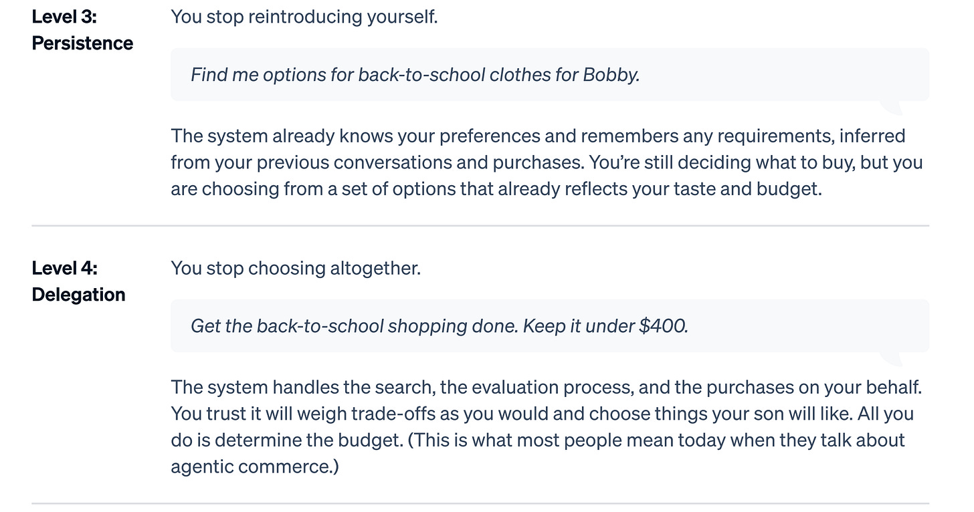Click the 'You stop reintroducing yourself.' line
The image size is (974, 512).
click(x=304, y=17)
